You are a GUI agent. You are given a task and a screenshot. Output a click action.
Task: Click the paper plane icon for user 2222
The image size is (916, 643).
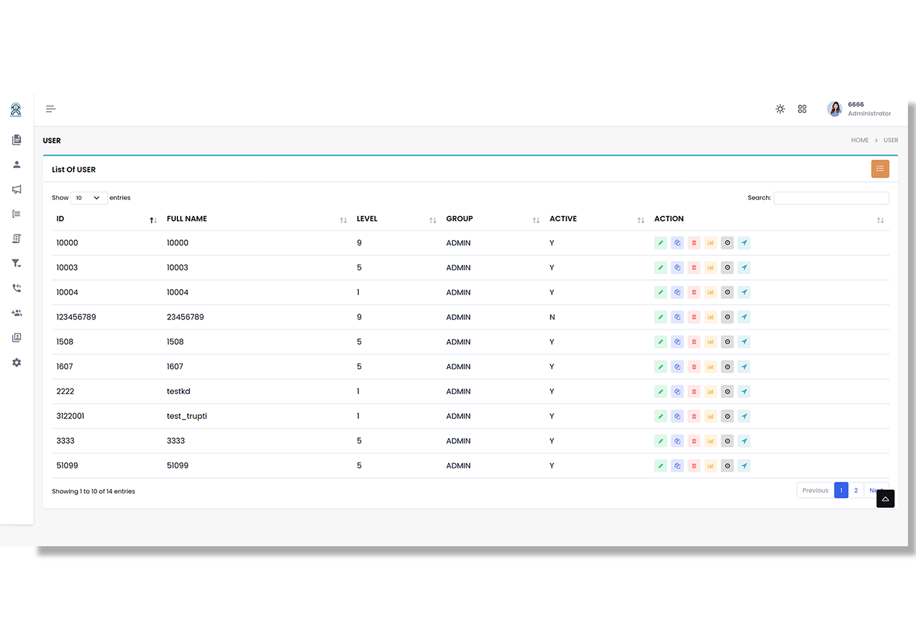click(x=744, y=392)
